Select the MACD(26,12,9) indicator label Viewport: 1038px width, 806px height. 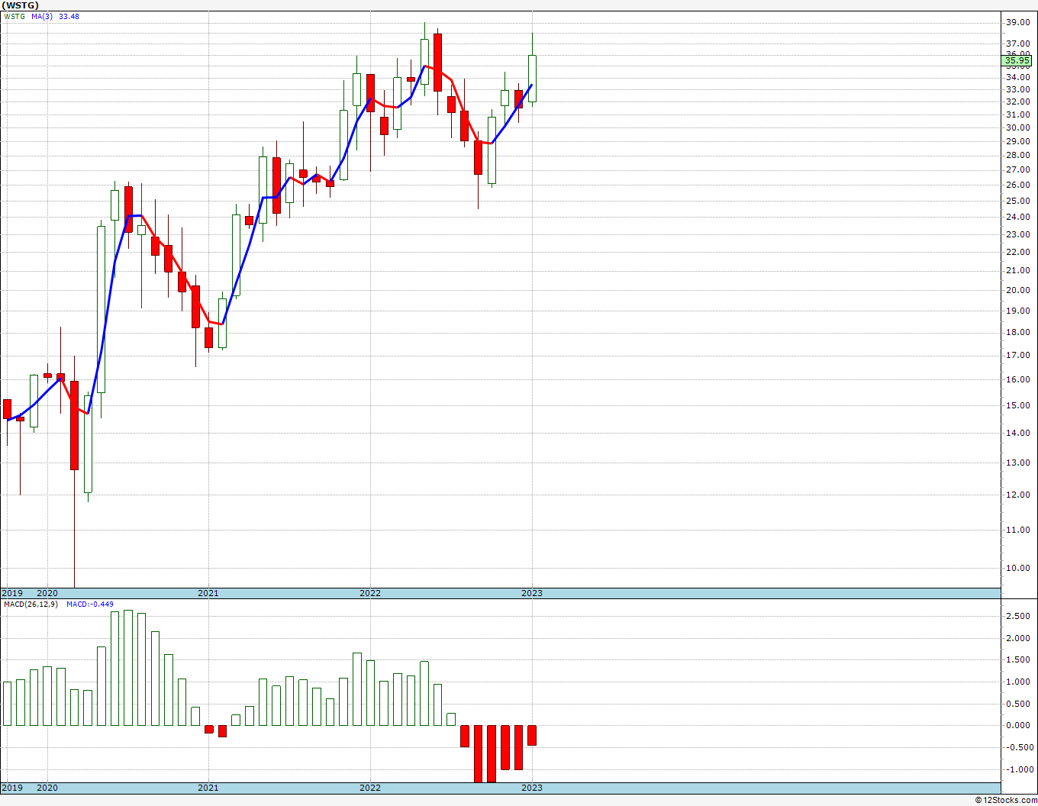(x=31, y=604)
